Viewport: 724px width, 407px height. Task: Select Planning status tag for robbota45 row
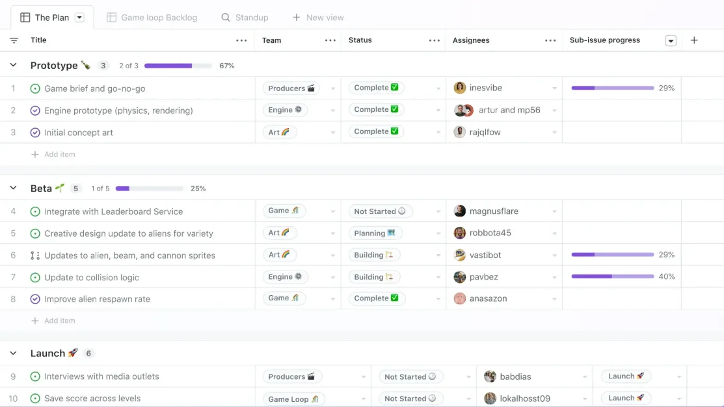(375, 233)
